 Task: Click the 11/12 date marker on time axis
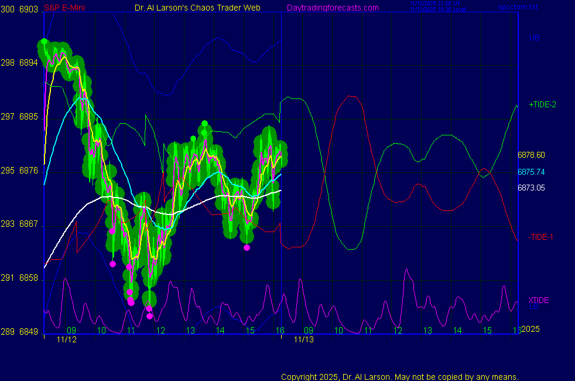tap(67, 339)
